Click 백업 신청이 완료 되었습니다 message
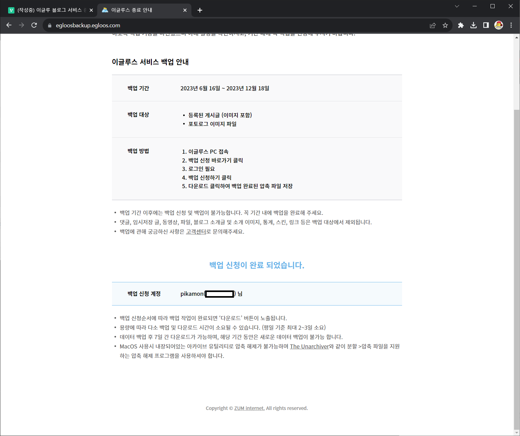The width and height of the screenshot is (520, 436). tap(257, 265)
